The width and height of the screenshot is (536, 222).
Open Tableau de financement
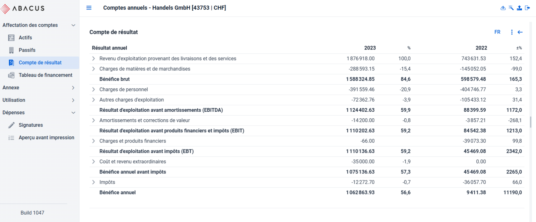click(40, 75)
